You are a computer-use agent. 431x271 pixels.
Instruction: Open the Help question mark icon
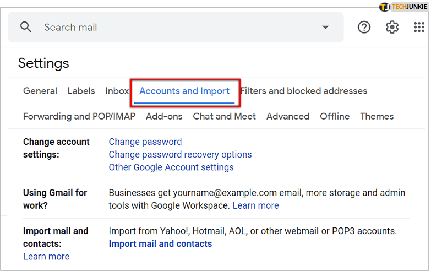coord(364,27)
